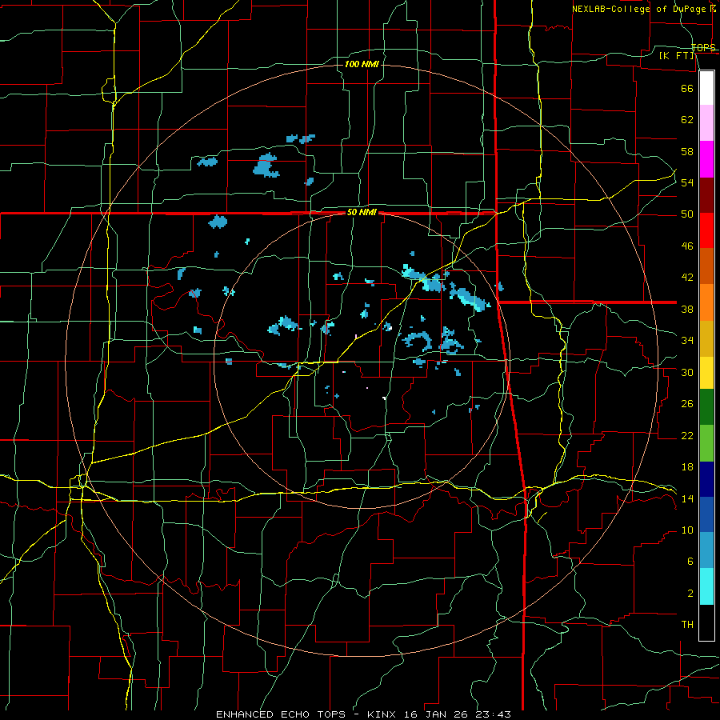
Task: Click the legend value "66"
Action: coord(687,88)
